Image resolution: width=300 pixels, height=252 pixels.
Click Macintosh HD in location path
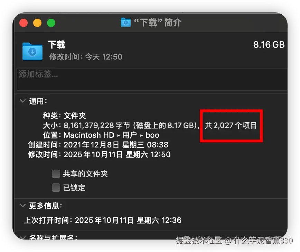(x=89, y=135)
